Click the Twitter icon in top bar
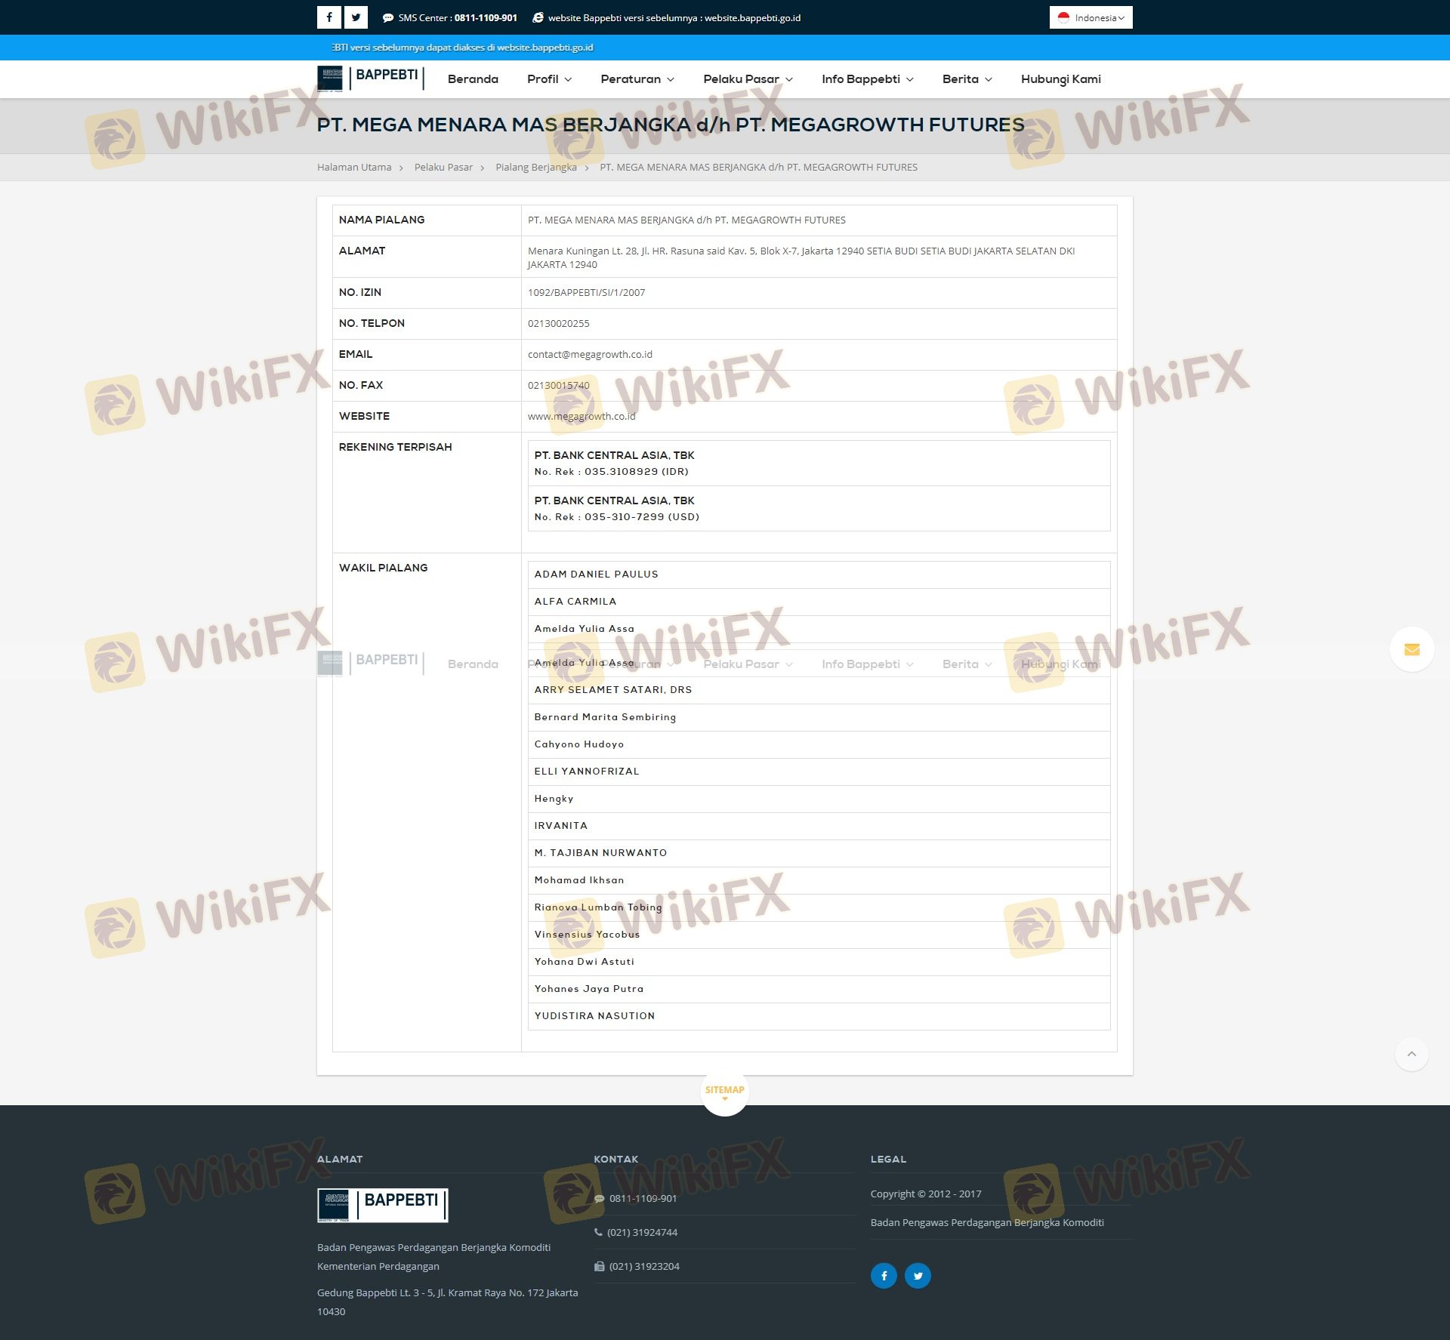Screen dimensions: 1450x1340 pos(356,17)
